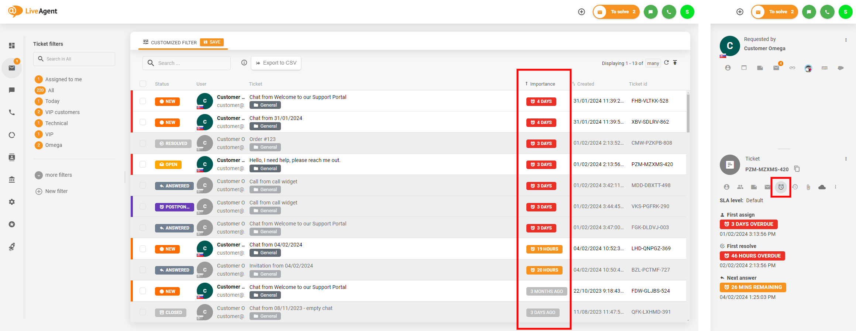Tick the checkbox for ticket FHB-VLTKK-528

(x=143, y=101)
